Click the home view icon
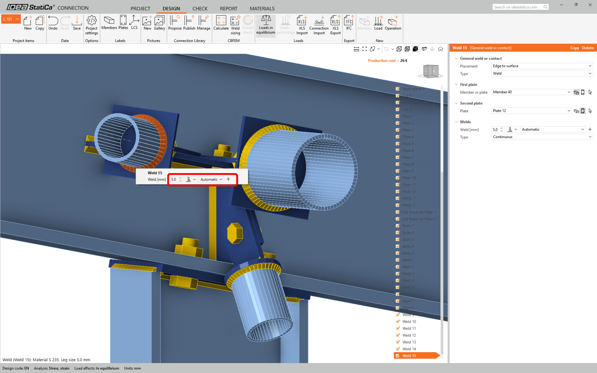597x373 pixels. 441,49
